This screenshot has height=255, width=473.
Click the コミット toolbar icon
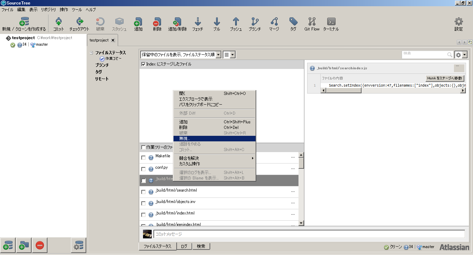point(59,22)
